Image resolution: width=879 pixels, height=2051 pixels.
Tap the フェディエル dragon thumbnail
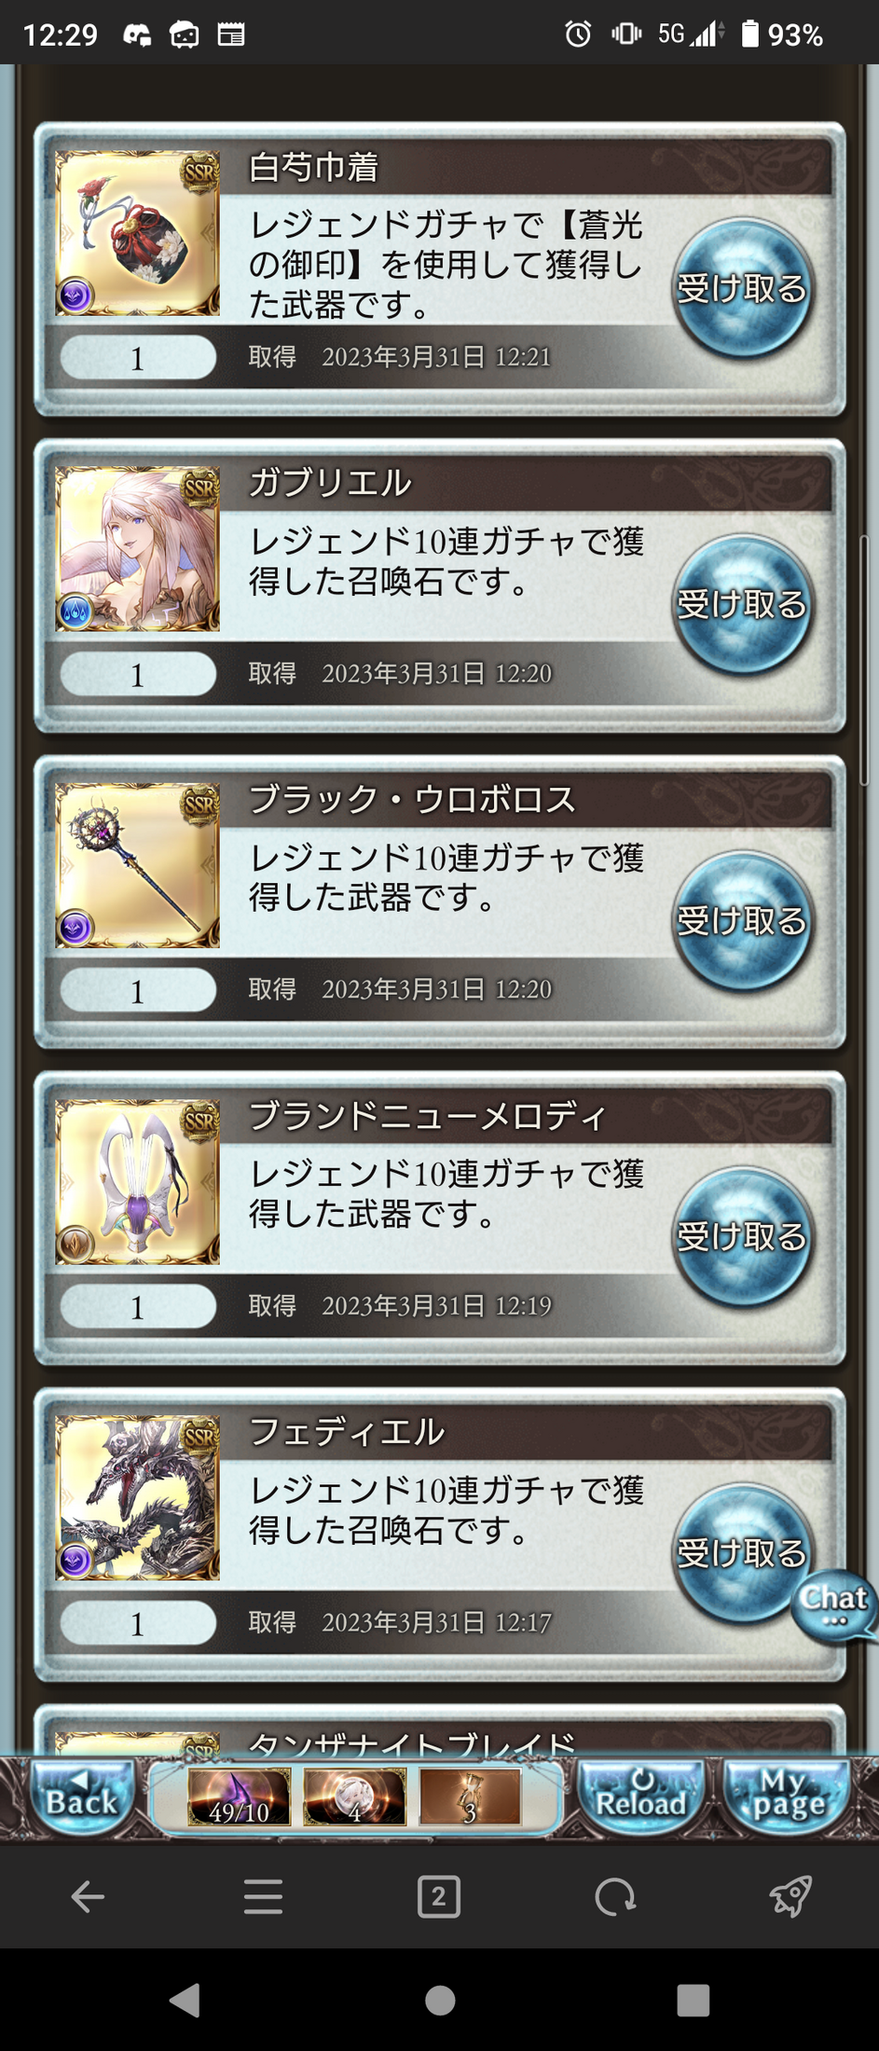point(138,1497)
